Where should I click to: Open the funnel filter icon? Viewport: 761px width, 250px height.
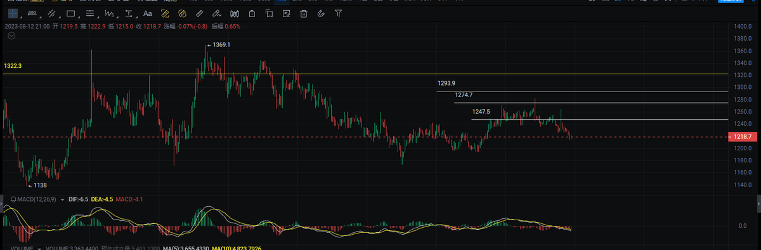(x=339, y=13)
